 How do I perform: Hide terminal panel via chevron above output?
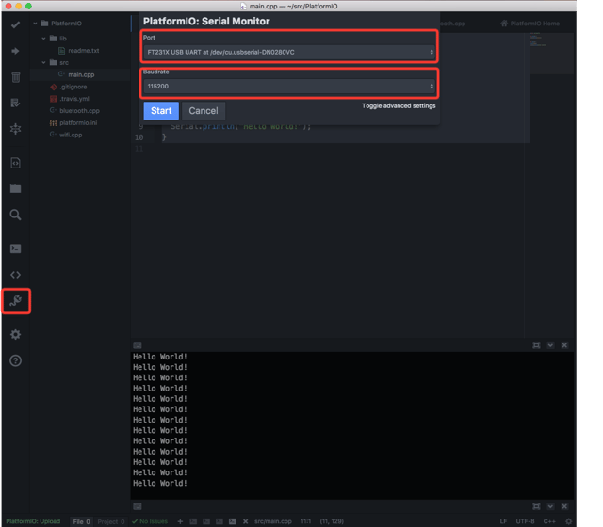click(550, 345)
